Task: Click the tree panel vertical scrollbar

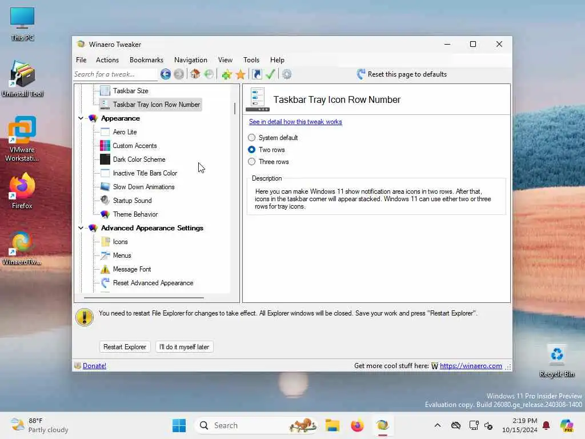Action: tap(235, 108)
